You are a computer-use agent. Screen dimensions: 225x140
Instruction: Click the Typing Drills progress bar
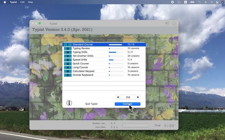(116, 52)
